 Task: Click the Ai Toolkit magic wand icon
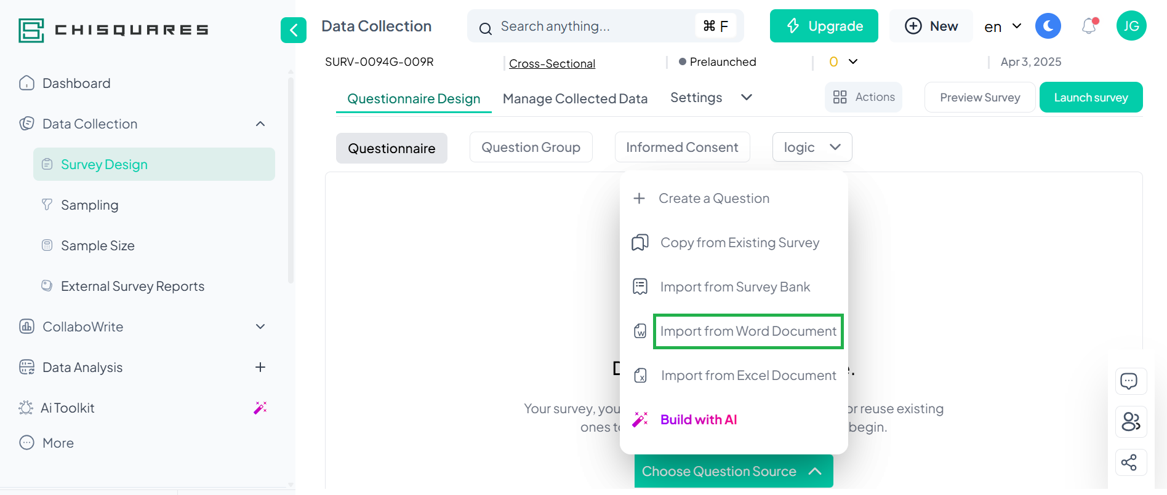coord(260,408)
